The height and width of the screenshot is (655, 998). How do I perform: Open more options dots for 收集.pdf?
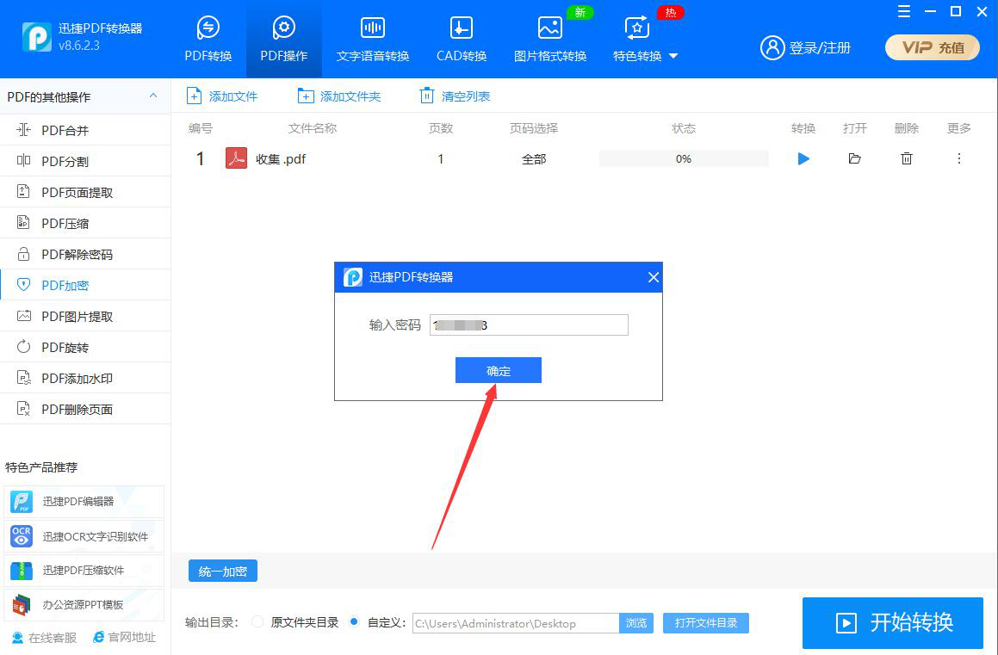point(959,158)
